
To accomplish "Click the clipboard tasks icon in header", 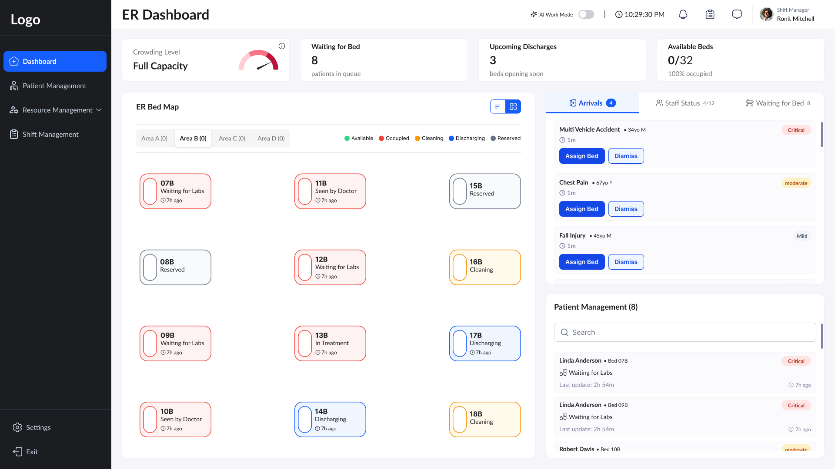I will click(x=710, y=14).
